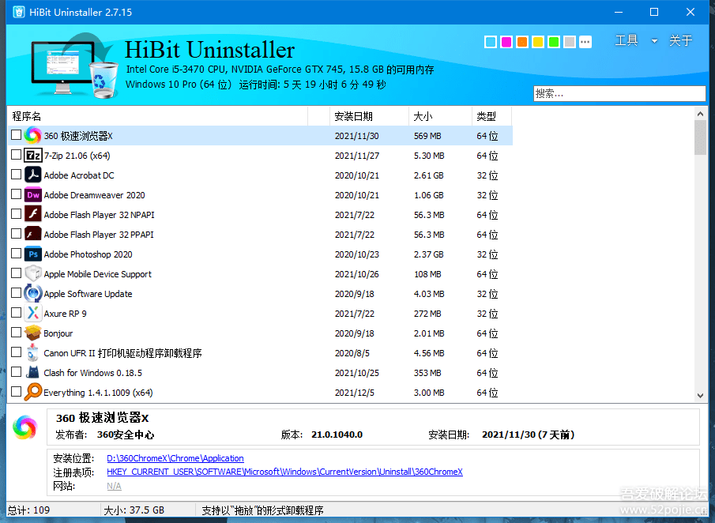Image resolution: width=715 pixels, height=523 pixels.
Task: Click the 搜索 search input field
Action: [619, 93]
